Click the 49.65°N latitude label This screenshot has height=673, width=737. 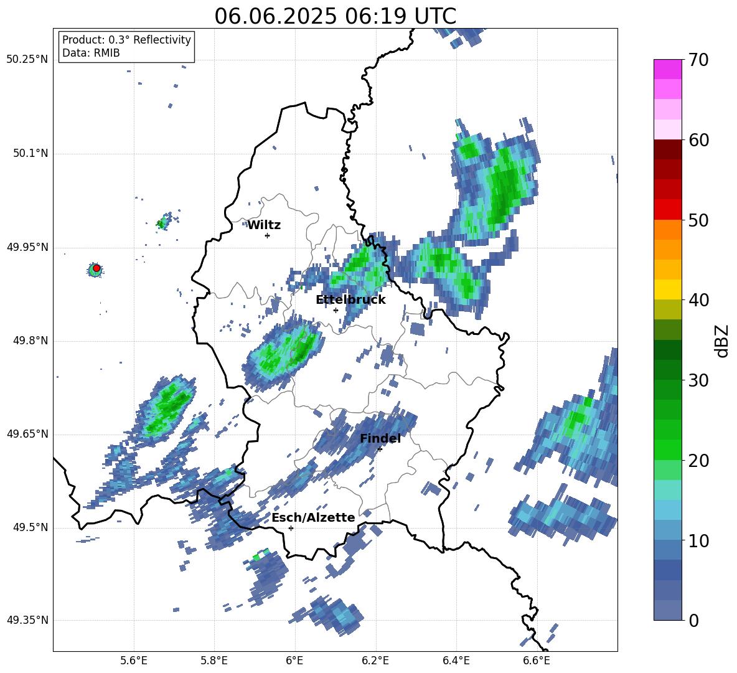coord(27,433)
